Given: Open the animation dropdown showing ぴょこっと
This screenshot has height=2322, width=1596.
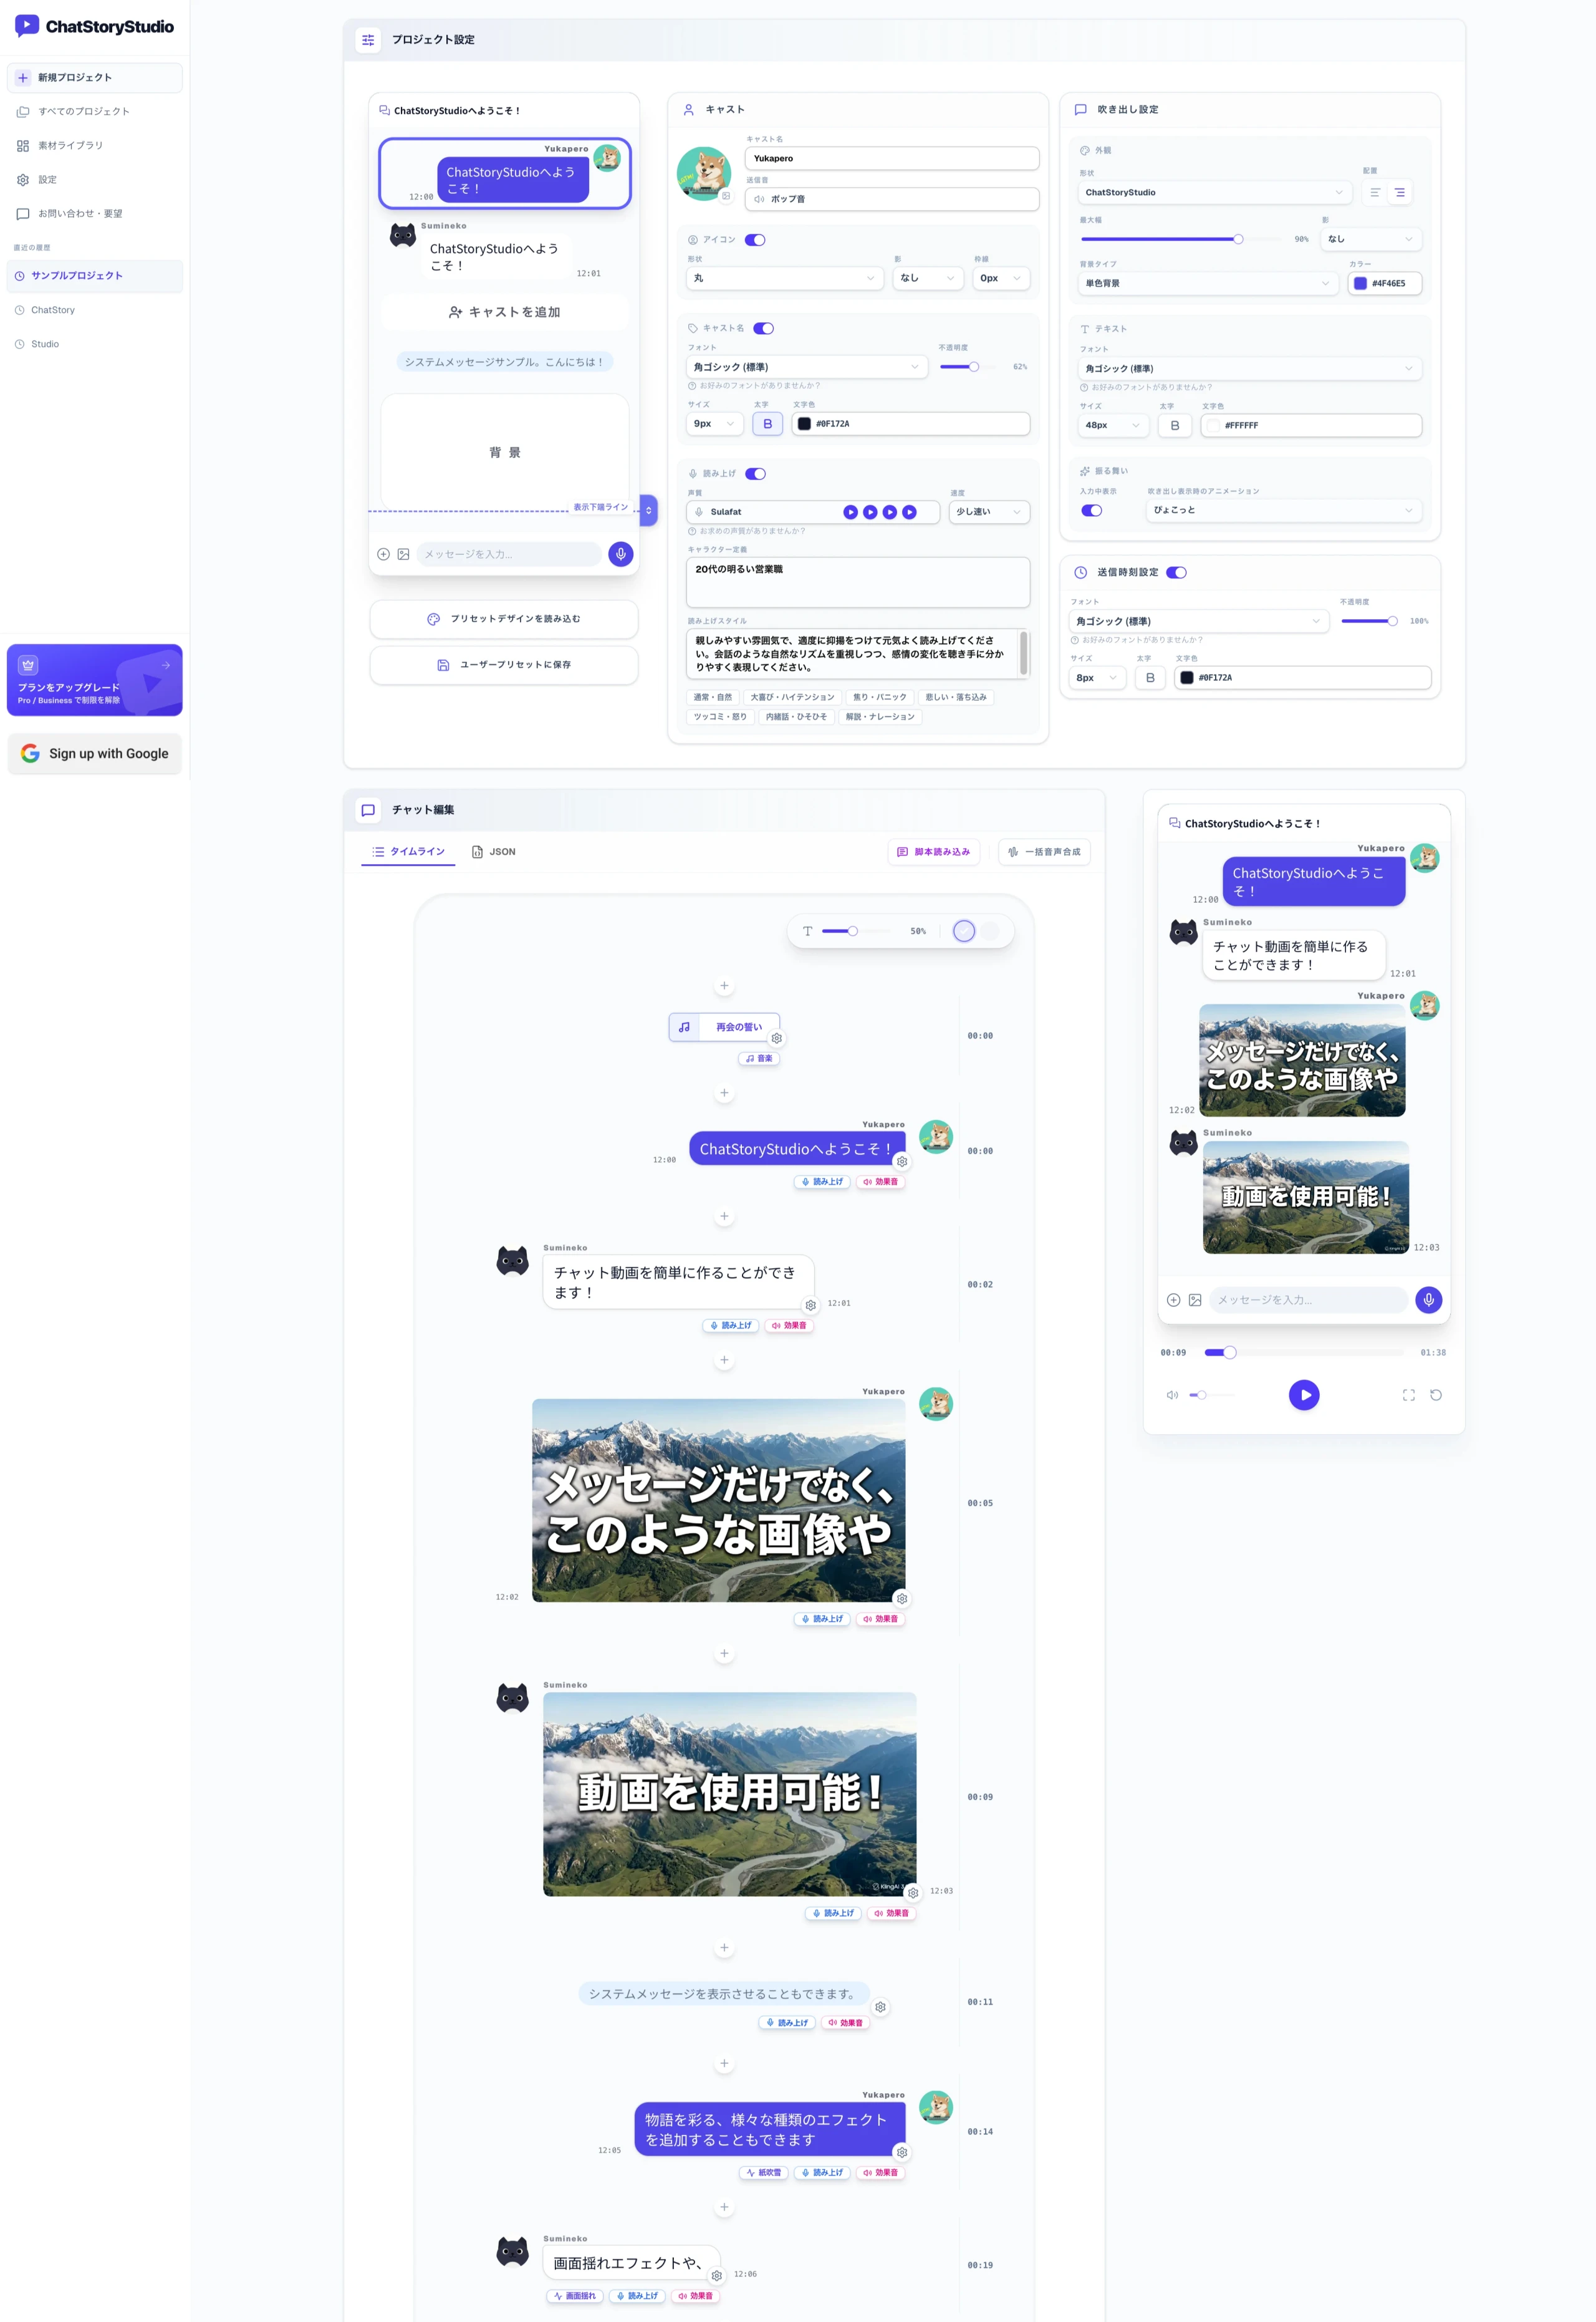Looking at the screenshot, I should coord(1284,510).
